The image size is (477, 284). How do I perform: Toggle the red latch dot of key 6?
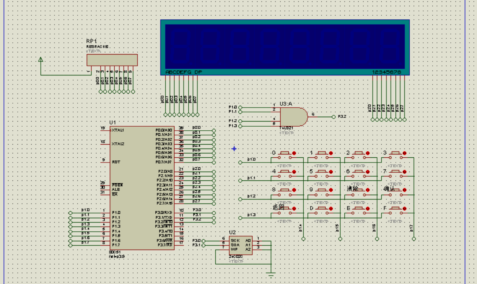tap(367, 172)
